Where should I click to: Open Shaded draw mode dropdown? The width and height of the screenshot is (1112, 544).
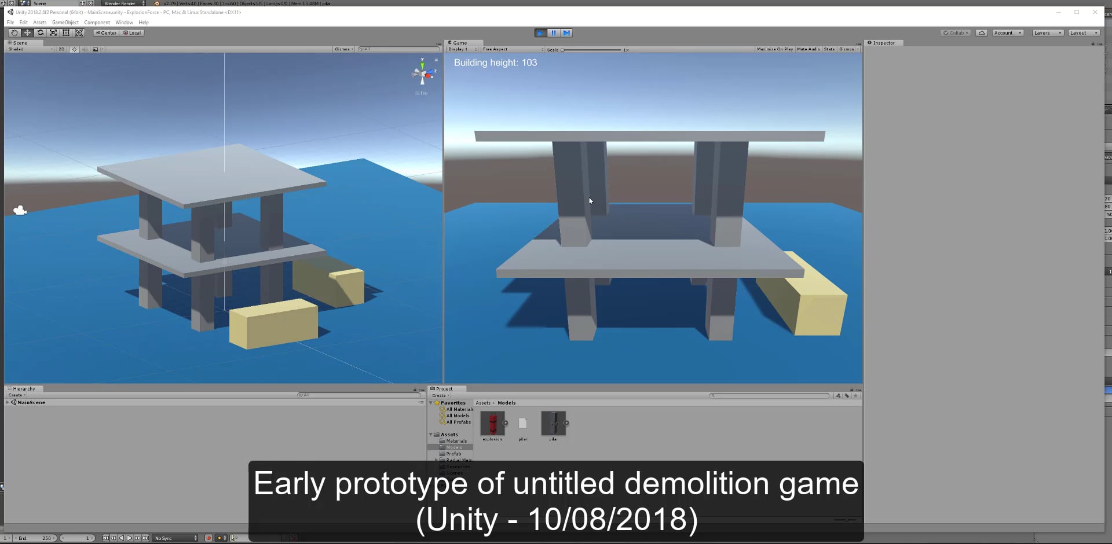(31, 49)
